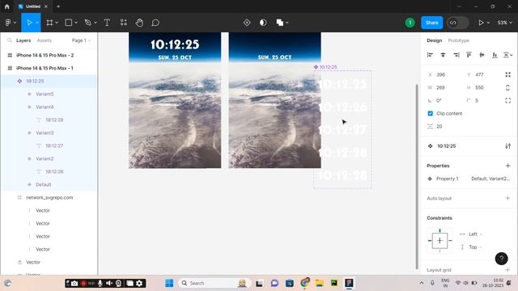Toggle Dev Mode switch

coord(457,23)
